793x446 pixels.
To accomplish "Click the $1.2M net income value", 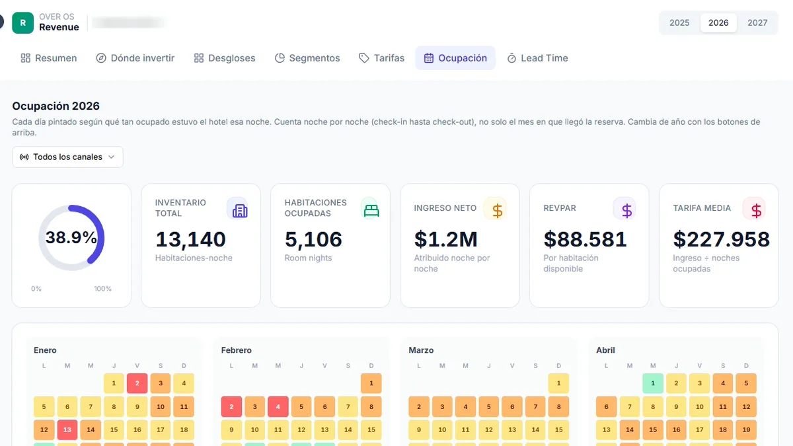I will (445, 239).
